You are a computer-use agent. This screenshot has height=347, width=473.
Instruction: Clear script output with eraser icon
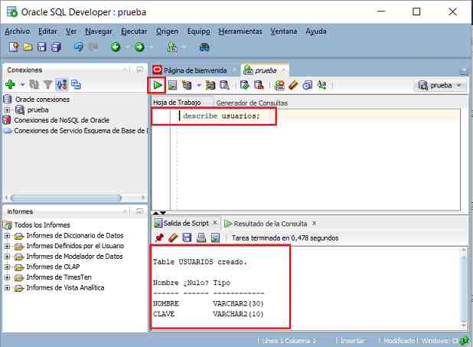coord(173,238)
